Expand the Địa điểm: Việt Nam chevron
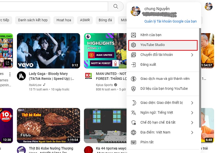 [192, 132]
